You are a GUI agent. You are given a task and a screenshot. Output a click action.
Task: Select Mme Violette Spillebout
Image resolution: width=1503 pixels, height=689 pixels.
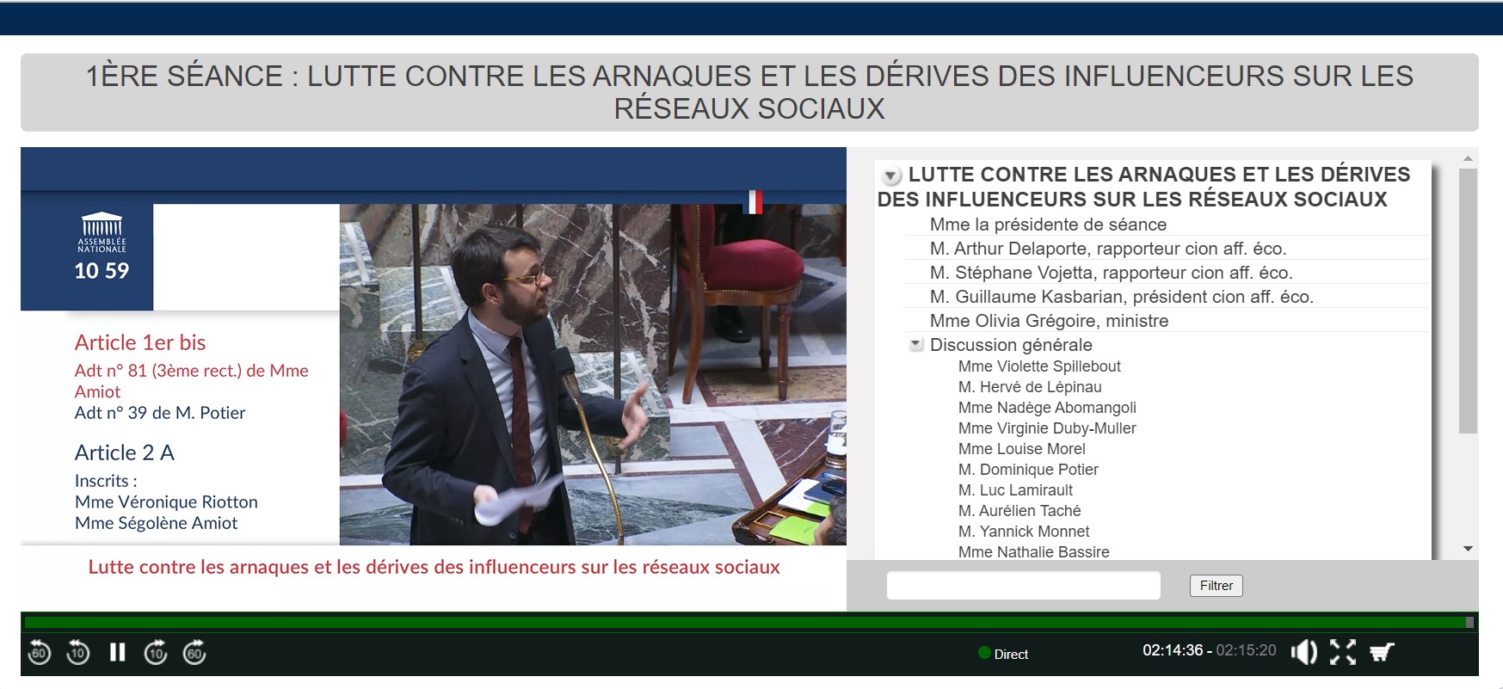click(x=1039, y=366)
